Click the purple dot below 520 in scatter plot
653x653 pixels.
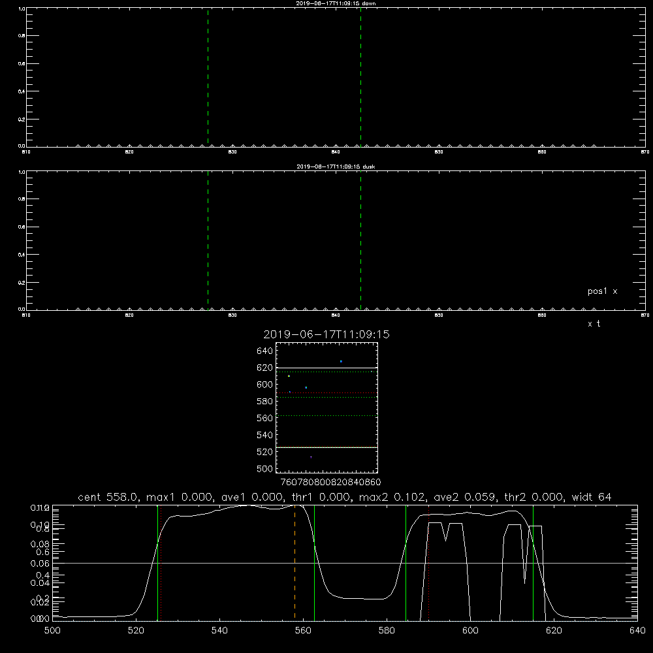pyautogui.click(x=311, y=457)
